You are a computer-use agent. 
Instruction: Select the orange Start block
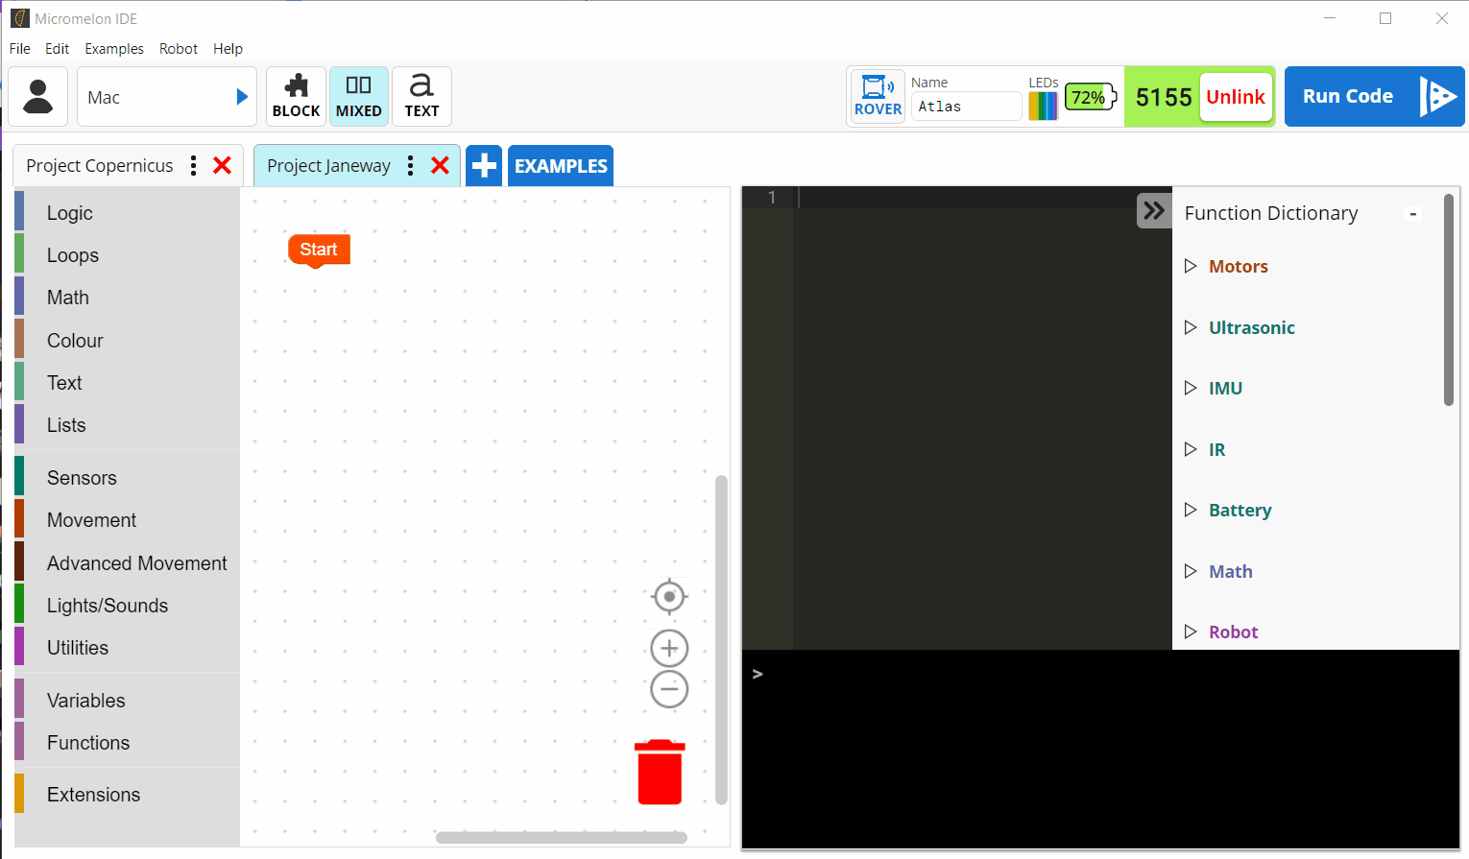(319, 250)
